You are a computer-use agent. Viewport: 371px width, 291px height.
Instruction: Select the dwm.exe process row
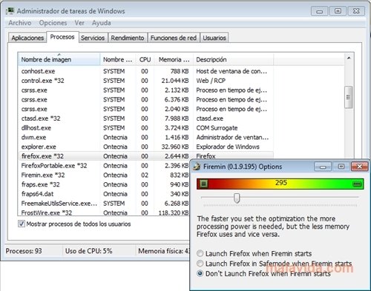[x=145, y=137]
